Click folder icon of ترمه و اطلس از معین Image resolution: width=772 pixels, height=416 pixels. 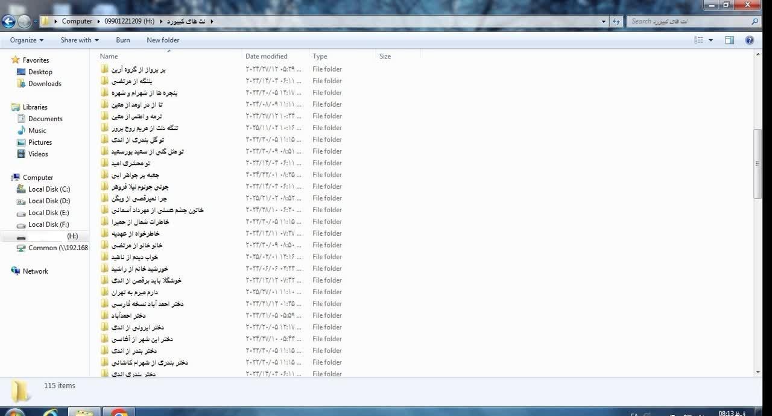pyautogui.click(x=105, y=116)
